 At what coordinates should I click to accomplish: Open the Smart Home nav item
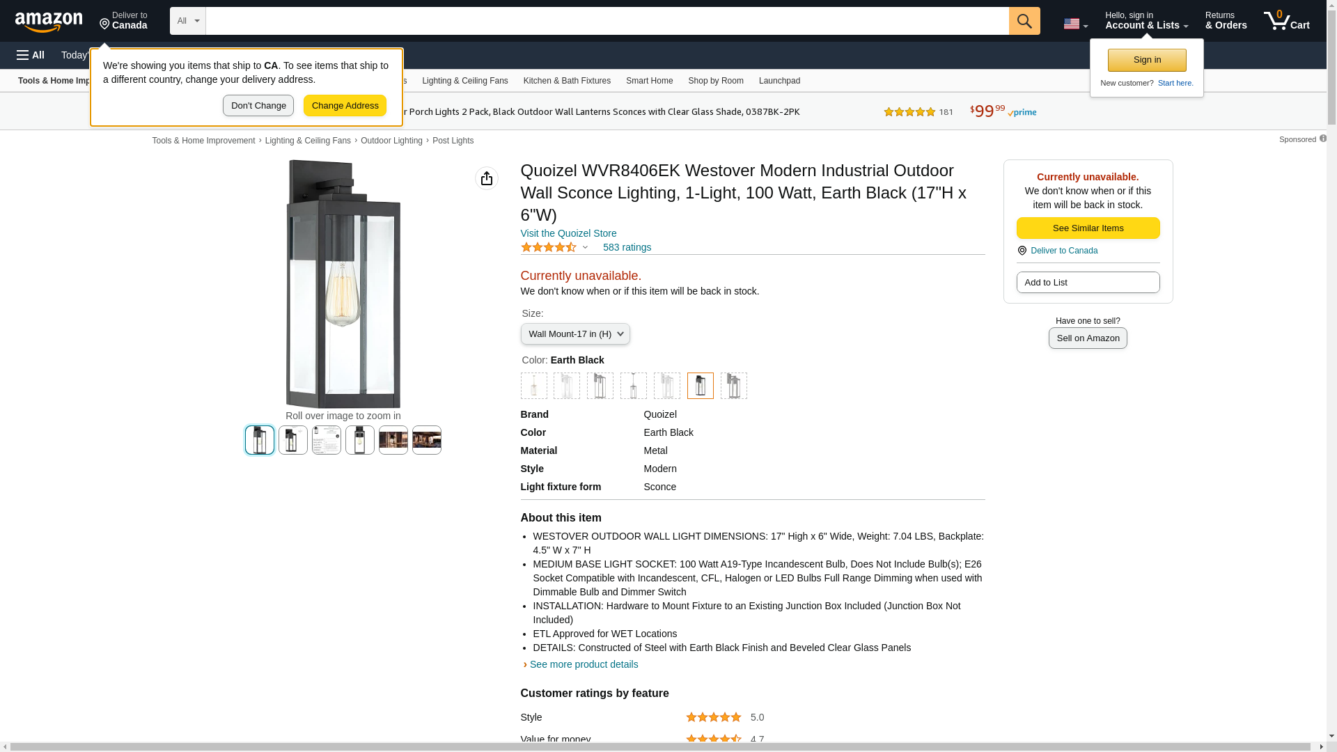point(649,81)
